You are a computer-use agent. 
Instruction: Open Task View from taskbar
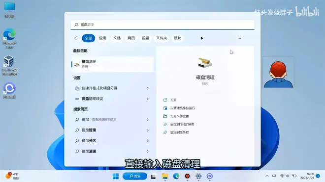(x=153, y=176)
